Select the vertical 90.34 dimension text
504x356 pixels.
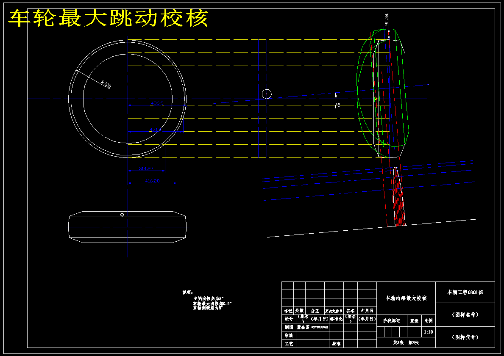387,19
